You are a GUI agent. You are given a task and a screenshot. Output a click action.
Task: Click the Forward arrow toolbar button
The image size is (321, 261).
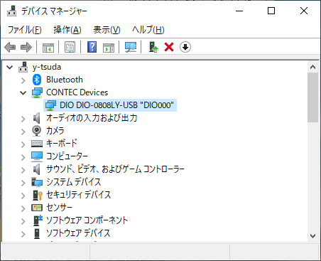coord(26,47)
